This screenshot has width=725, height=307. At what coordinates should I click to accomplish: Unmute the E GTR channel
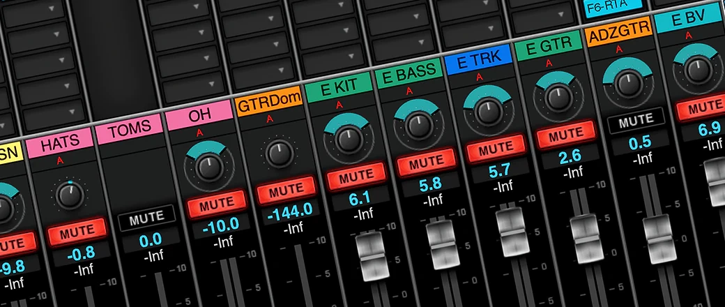pyautogui.click(x=566, y=134)
